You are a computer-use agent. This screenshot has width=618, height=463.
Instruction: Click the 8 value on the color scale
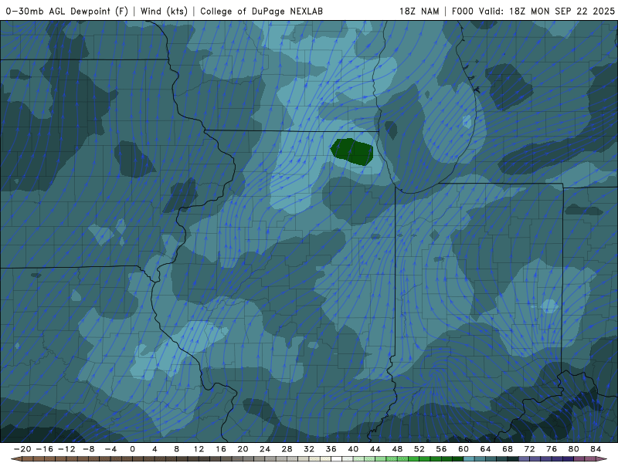coord(177,449)
